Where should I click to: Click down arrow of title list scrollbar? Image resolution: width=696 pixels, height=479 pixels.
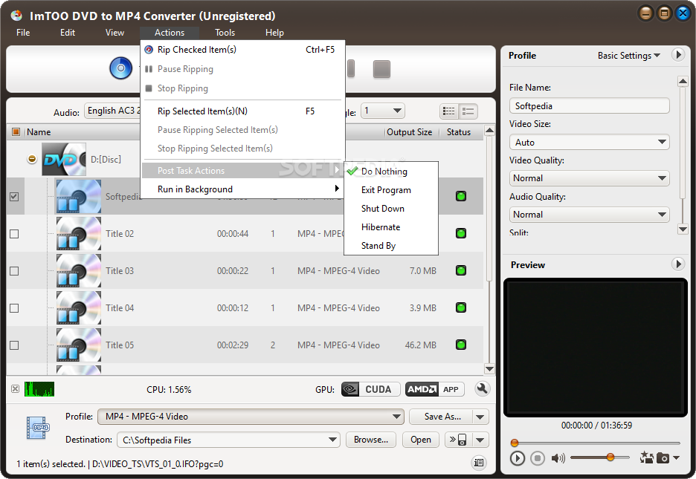(x=489, y=368)
